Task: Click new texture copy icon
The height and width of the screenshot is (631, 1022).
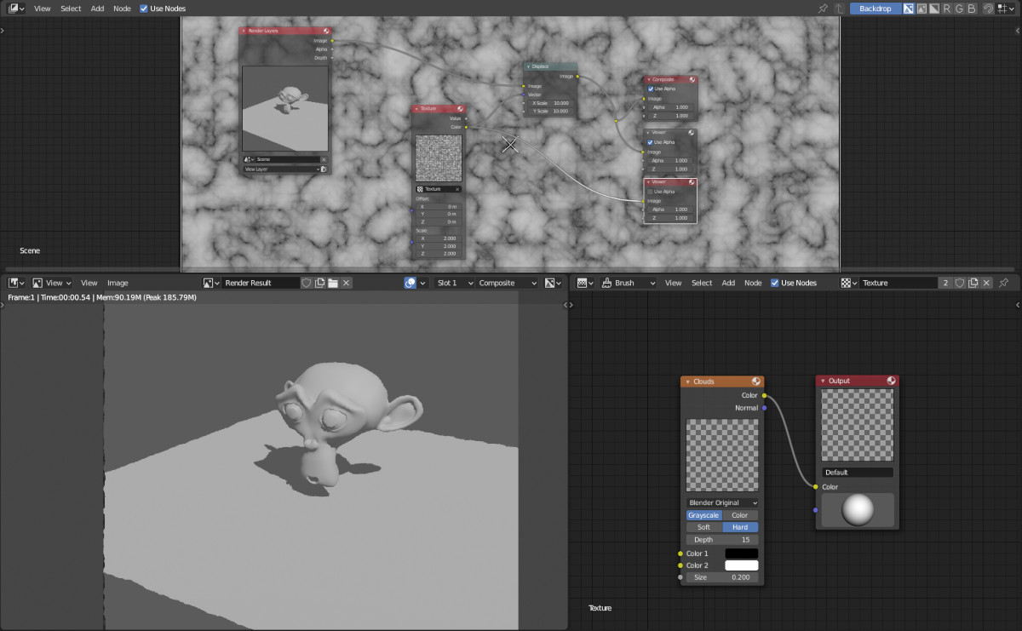Action: click(x=973, y=283)
